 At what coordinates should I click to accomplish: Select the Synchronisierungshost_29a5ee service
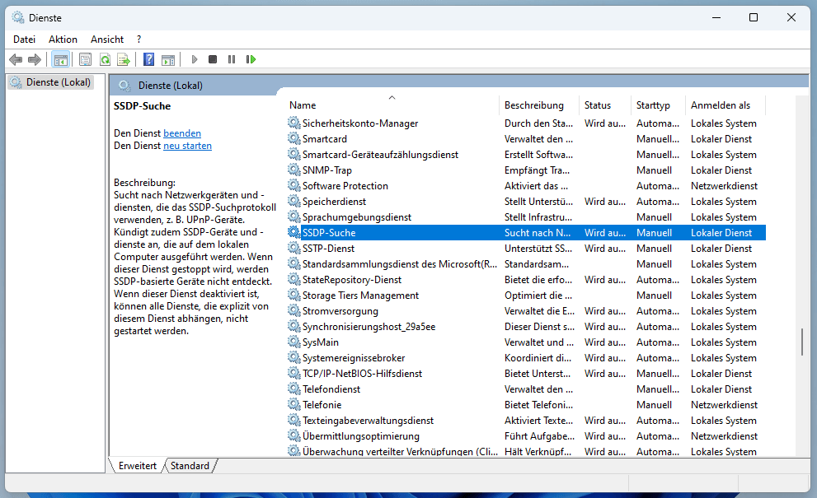pos(369,326)
